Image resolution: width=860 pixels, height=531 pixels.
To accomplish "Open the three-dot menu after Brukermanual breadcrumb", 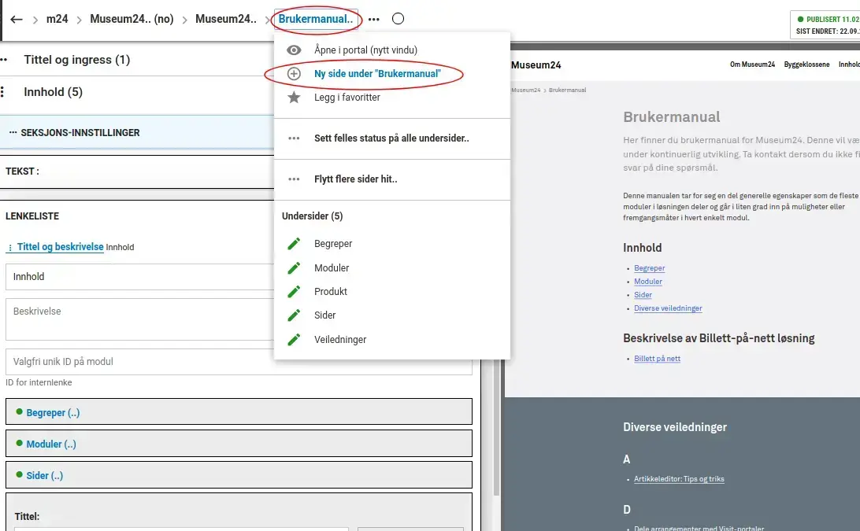I will (x=374, y=19).
